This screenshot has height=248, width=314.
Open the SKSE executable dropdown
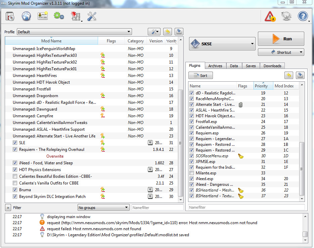(x=222, y=44)
